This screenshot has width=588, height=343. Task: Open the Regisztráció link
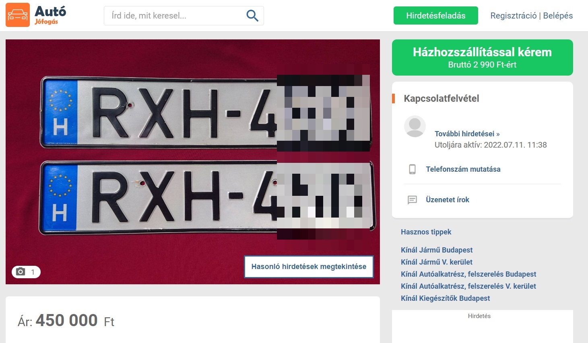point(513,16)
